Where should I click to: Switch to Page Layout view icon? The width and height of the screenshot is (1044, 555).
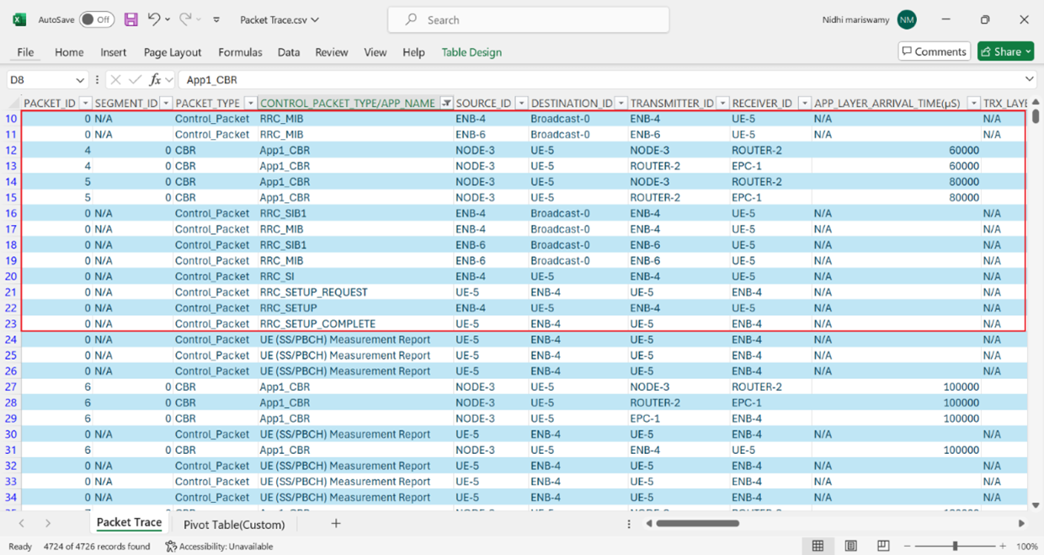click(850, 546)
